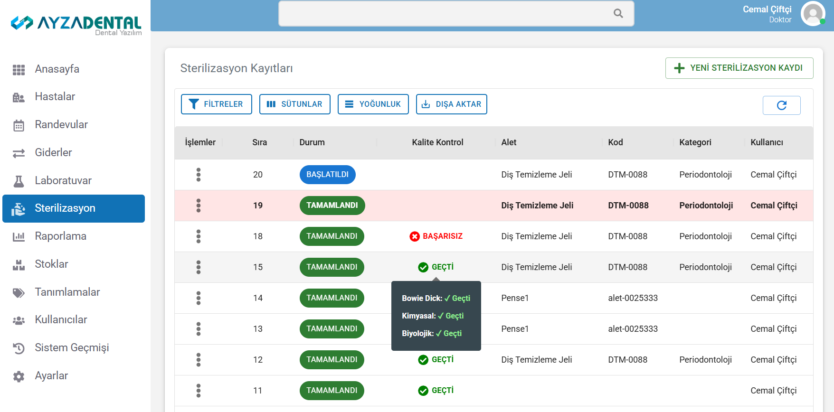Expand the Yoğunluk density options
The image size is (834, 412).
tap(373, 104)
